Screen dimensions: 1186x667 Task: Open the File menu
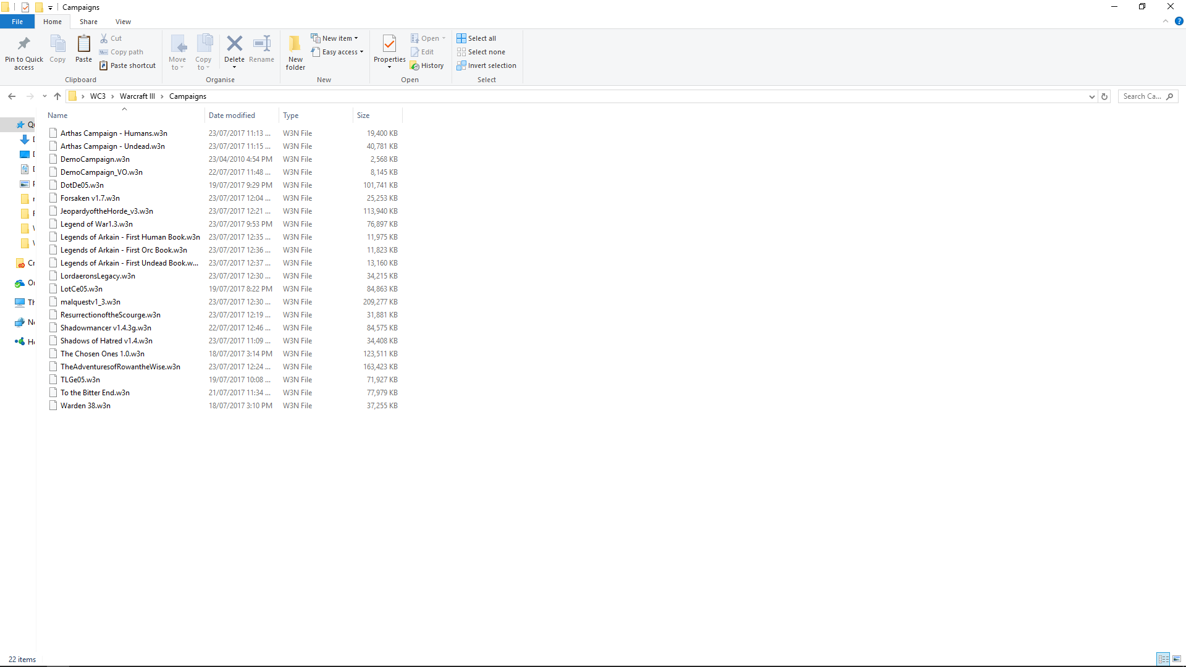pyautogui.click(x=17, y=22)
